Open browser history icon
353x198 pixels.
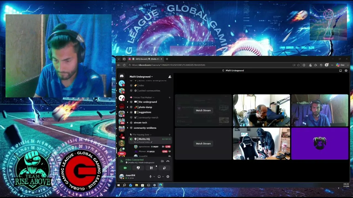(321, 65)
